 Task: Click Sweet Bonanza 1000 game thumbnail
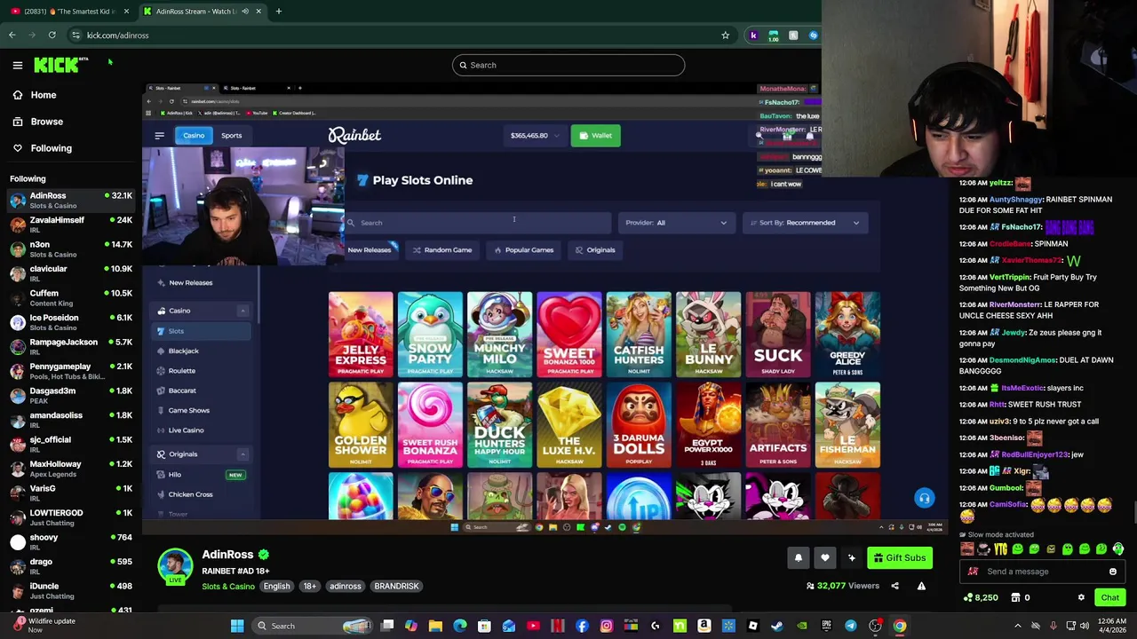tap(569, 335)
